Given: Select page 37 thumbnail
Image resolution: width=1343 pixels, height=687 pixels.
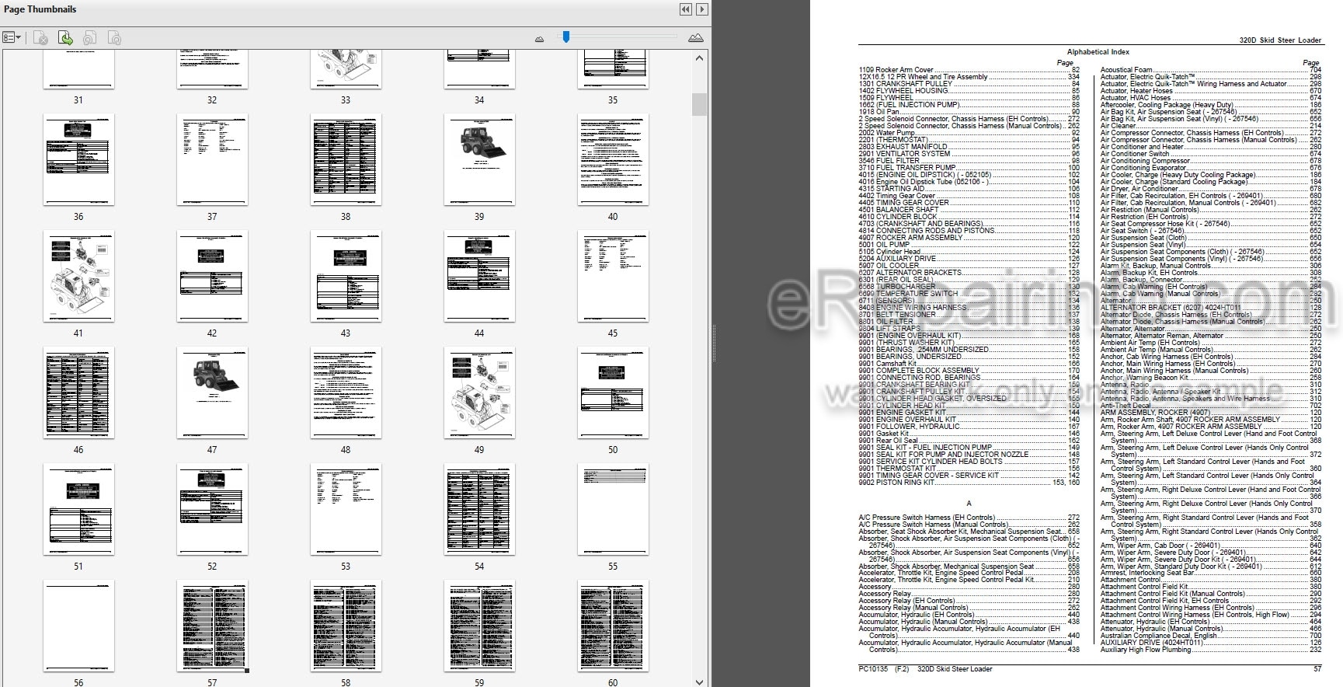Looking at the screenshot, I should point(212,159).
